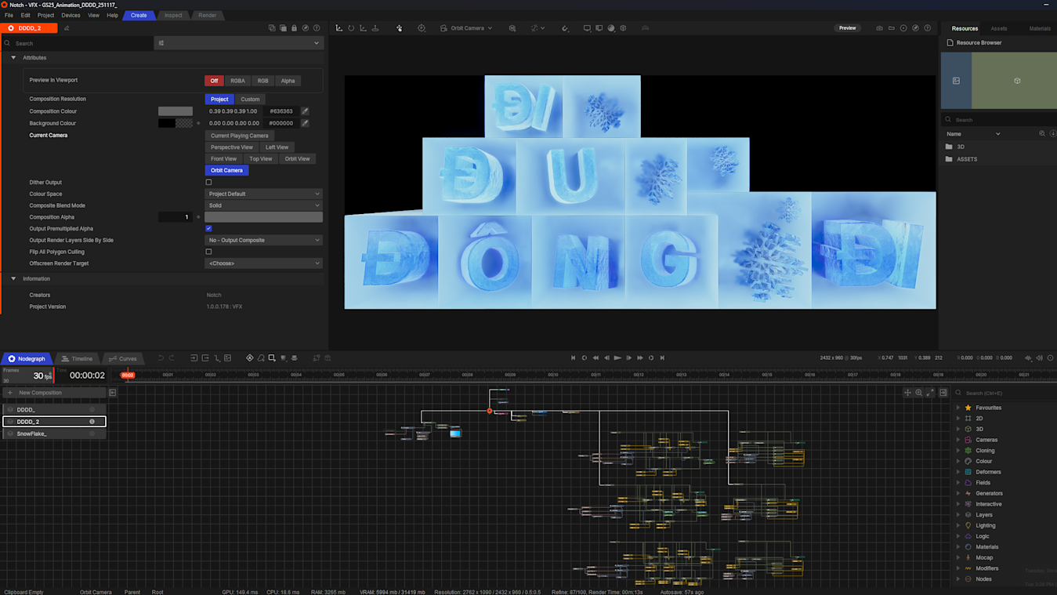Select the Front View camera button
The image size is (1057, 595).
223,159
